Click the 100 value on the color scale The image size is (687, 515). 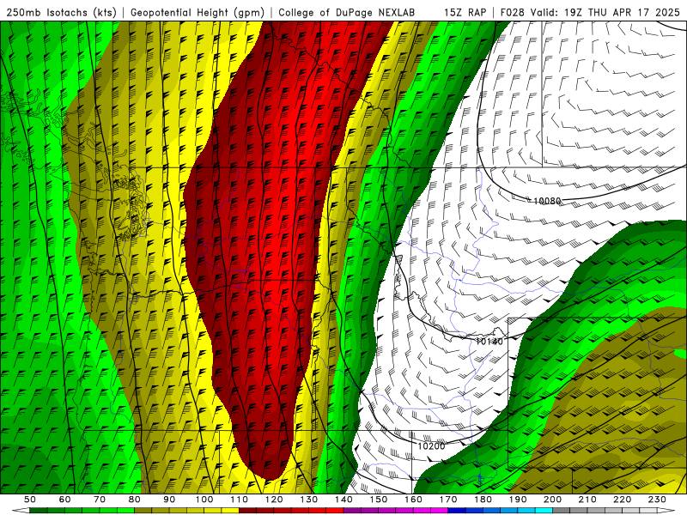[204, 500]
